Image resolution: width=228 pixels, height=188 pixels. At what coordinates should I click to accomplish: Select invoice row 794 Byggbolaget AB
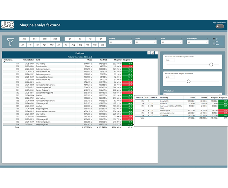[x=68, y=124]
